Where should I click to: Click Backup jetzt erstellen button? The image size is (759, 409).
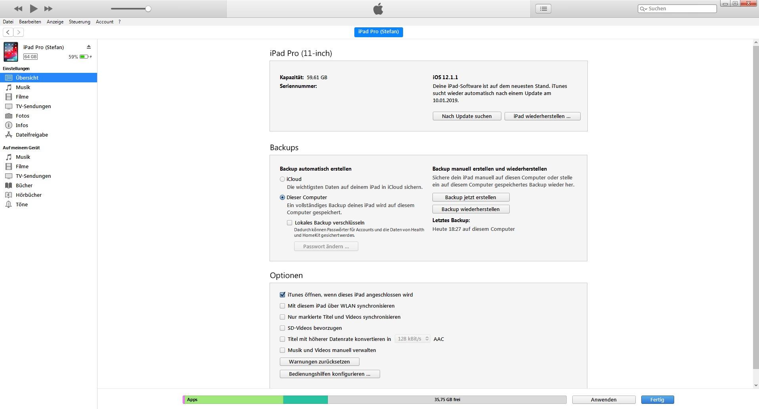(x=471, y=197)
